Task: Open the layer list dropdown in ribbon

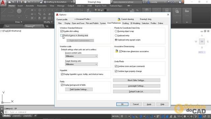Action: tap(127, 10)
